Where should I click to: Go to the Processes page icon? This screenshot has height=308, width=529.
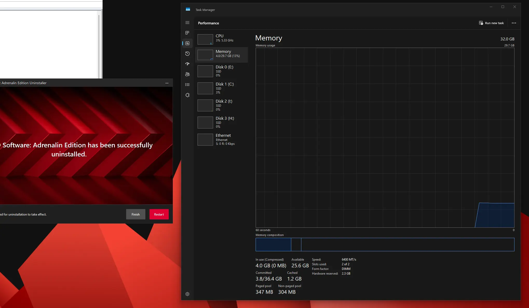187,33
